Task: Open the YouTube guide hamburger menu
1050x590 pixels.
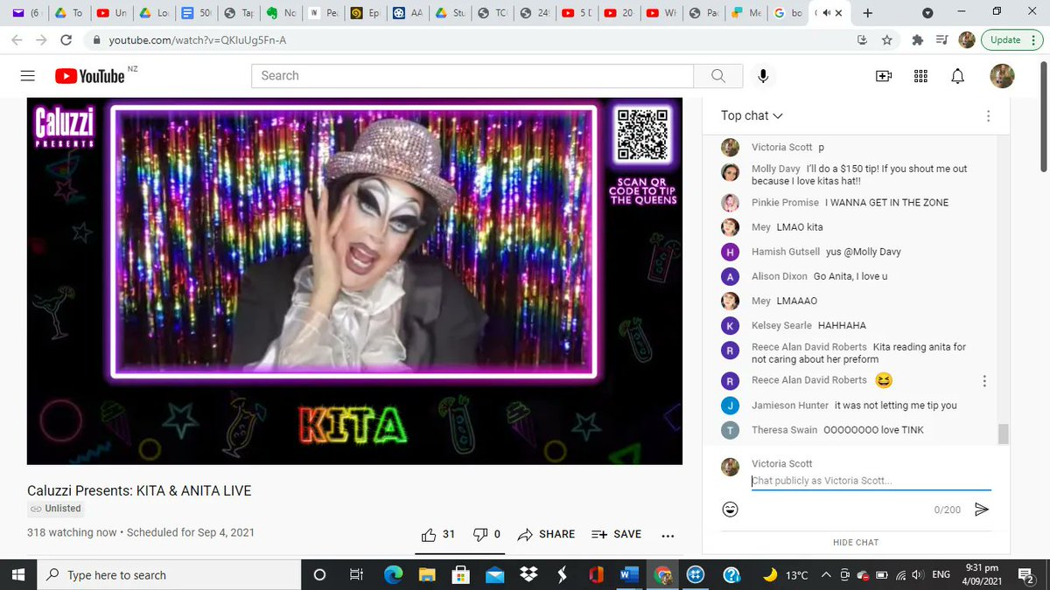Action: tap(27, 76)
